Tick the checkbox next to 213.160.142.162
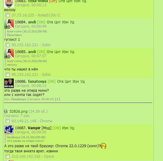The image size is (163, 161). click(7, 156)
